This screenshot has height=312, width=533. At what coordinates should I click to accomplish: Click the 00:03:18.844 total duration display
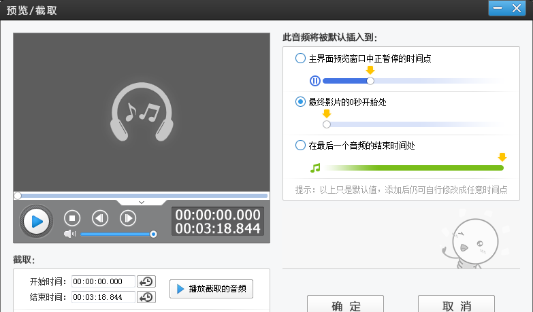click(x=218, y=228)
